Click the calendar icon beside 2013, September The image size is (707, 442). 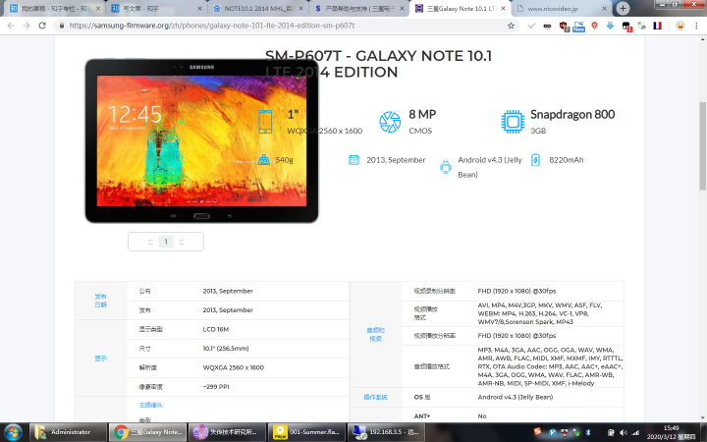coord(353,160)
